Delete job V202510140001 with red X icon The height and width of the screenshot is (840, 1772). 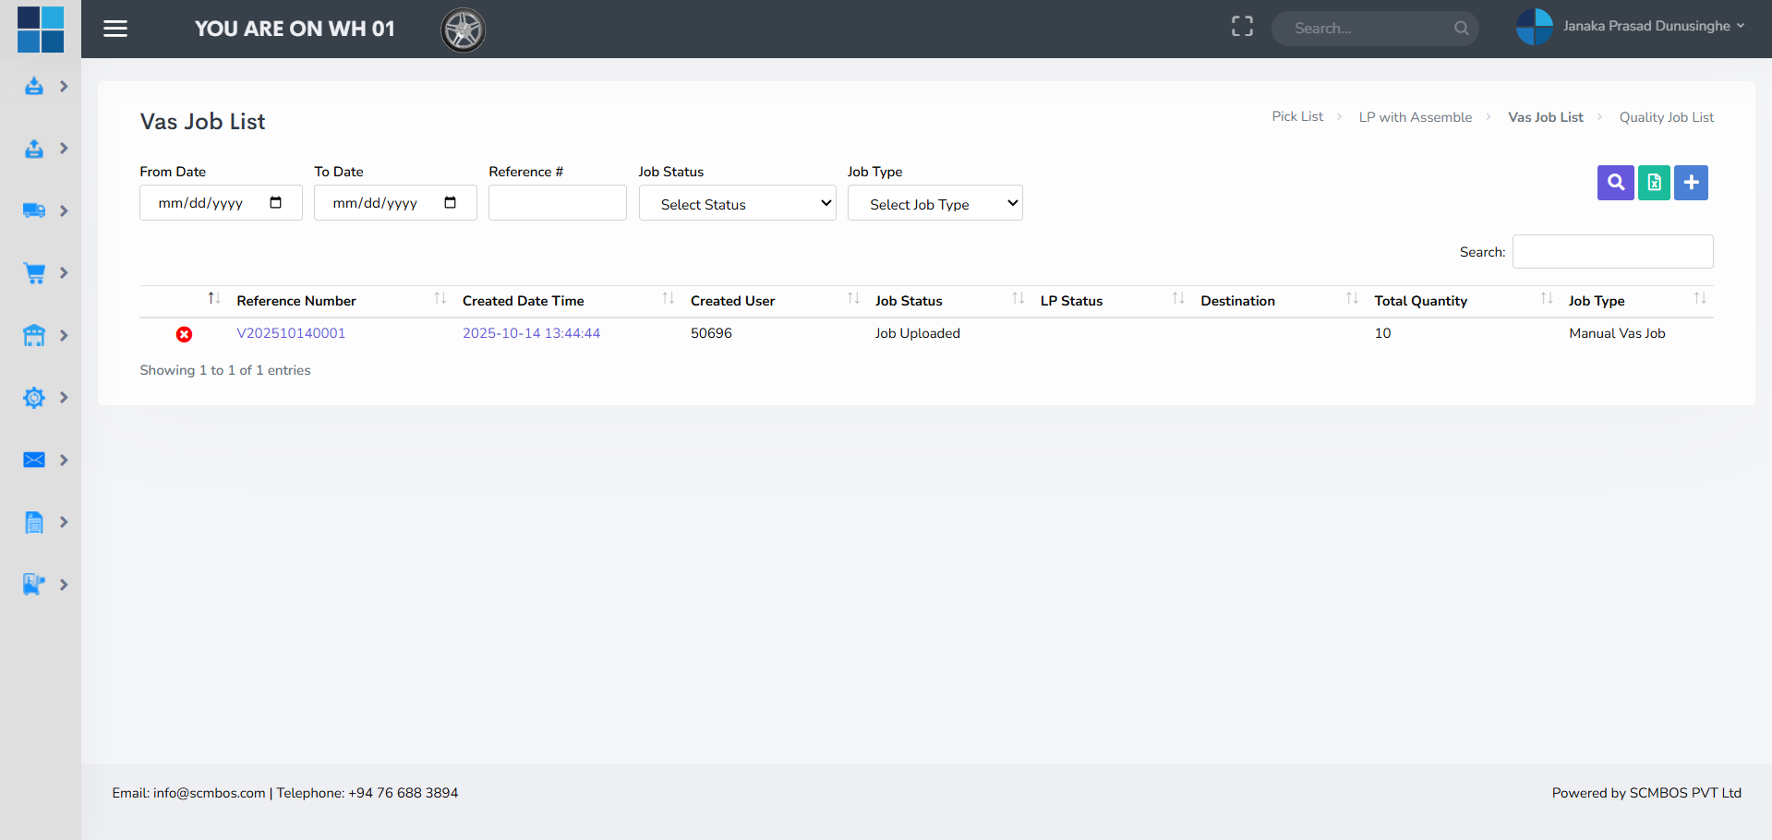185,334
